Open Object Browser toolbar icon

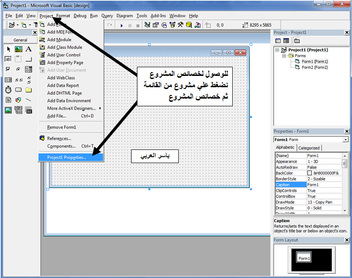(172, 25)
